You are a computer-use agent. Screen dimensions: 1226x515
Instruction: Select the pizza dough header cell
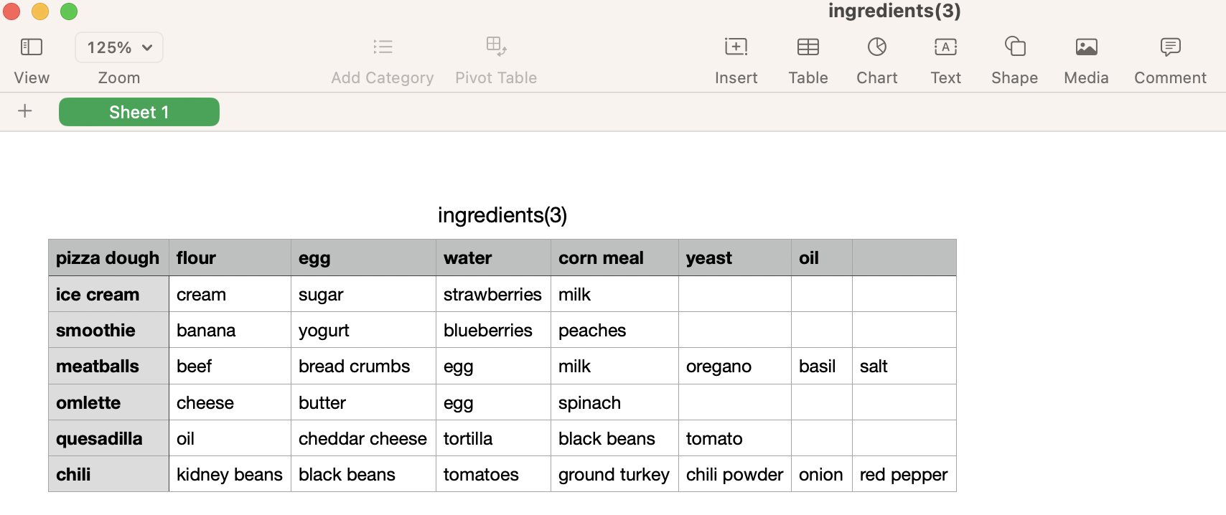108,258
